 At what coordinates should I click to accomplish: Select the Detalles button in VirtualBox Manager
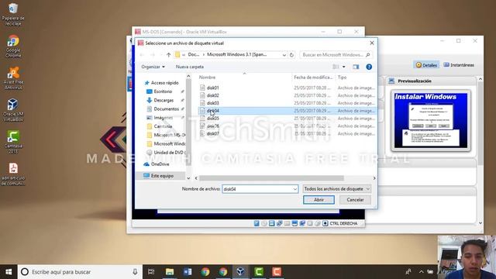[x=426, y=65]
